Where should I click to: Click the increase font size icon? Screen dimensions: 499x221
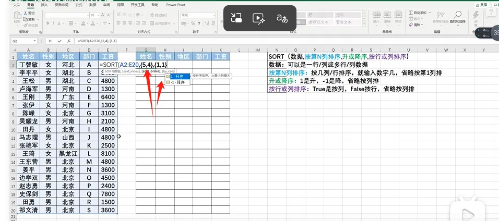103,15
